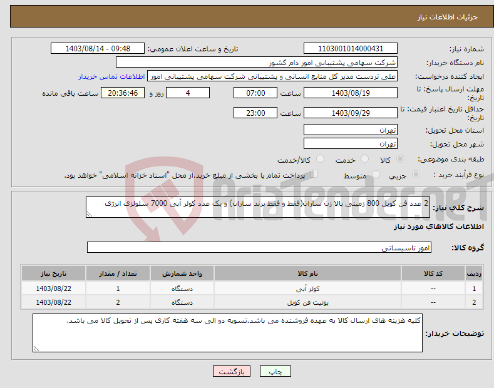The image size is (494, 388).
Task: Click the واحد شمارش column header
Action: click(182, 273)
